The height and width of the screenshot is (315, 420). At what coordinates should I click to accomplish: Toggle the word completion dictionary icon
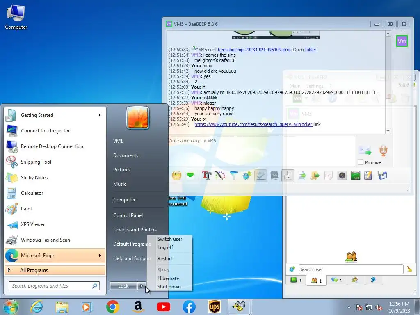(x=274, y=176)
